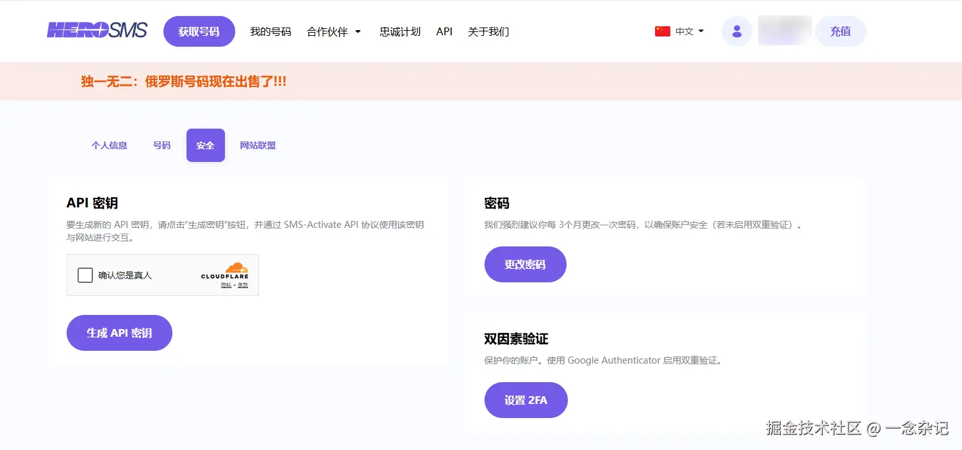Screen dimensions: 962x450
Task: Click the 充值 button
Action: [840, 31]
